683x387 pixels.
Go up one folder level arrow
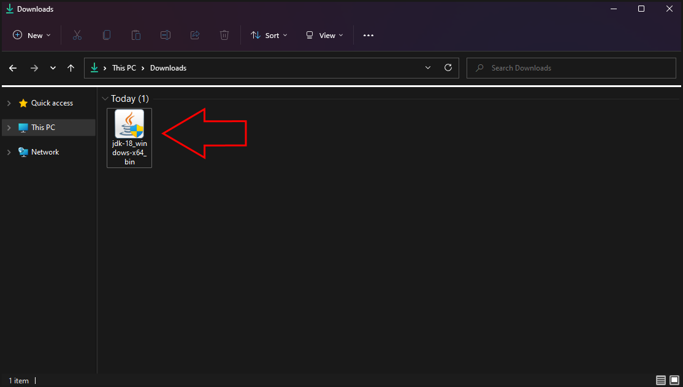click(x=71, y=68)
